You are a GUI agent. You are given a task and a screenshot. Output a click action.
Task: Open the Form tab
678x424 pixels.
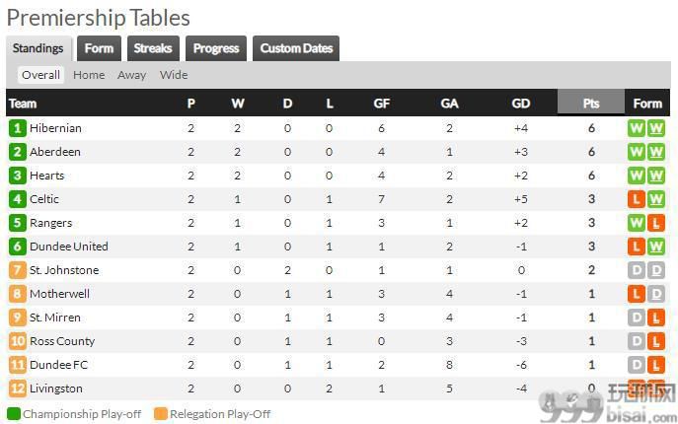[99, 48]
